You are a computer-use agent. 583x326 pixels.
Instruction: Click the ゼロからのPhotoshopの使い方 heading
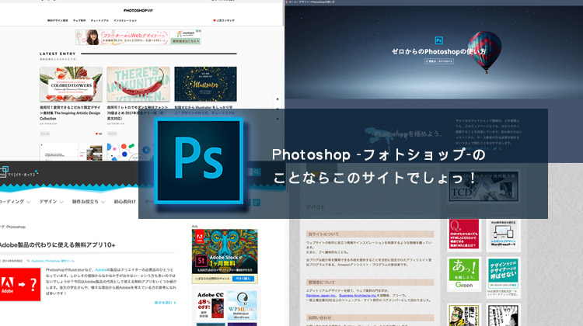coord(438,51)
